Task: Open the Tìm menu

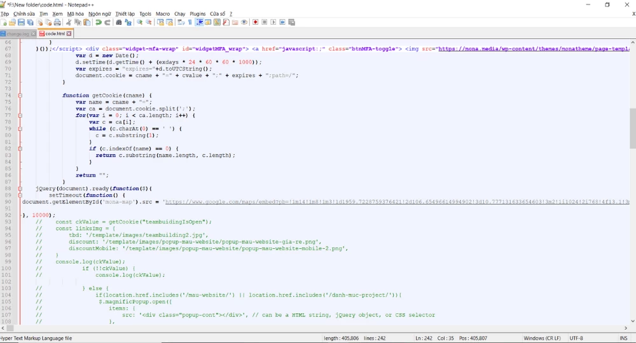Action: 43,14
